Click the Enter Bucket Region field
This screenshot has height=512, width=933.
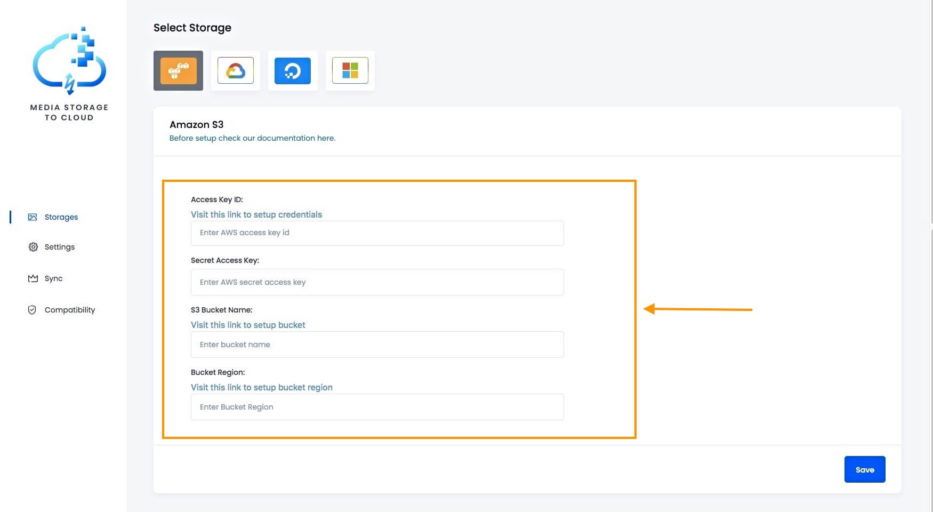(x=377, y=406)
